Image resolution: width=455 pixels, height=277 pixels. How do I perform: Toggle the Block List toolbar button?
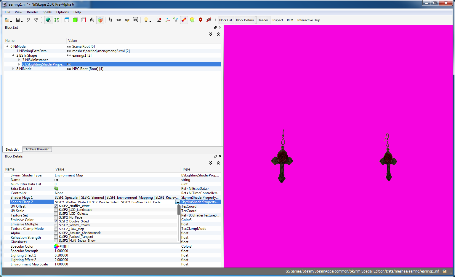tap(226, 20)
